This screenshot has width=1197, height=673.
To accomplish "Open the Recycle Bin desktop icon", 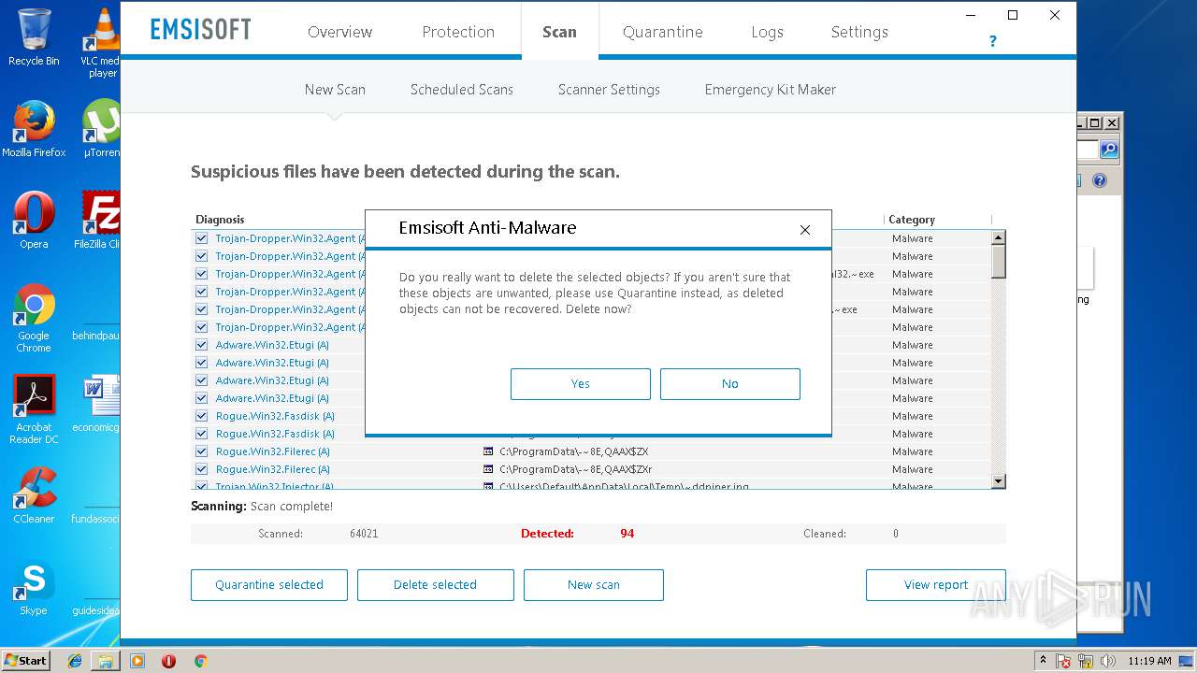I will point(34,37).
